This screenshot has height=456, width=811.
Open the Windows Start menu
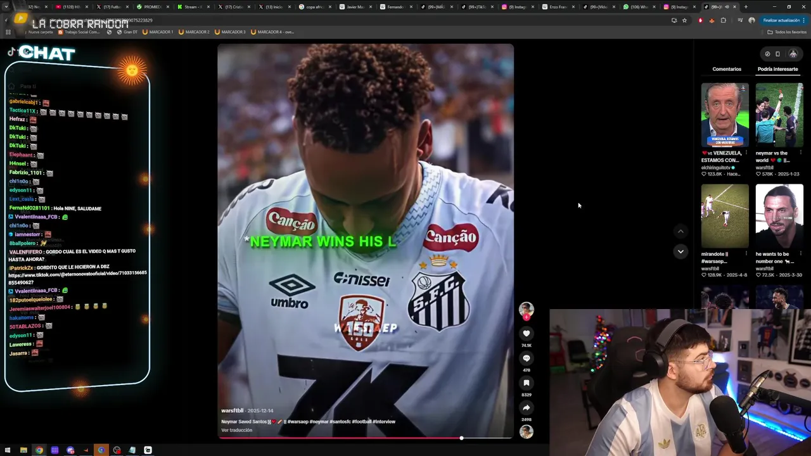[8, 450]
